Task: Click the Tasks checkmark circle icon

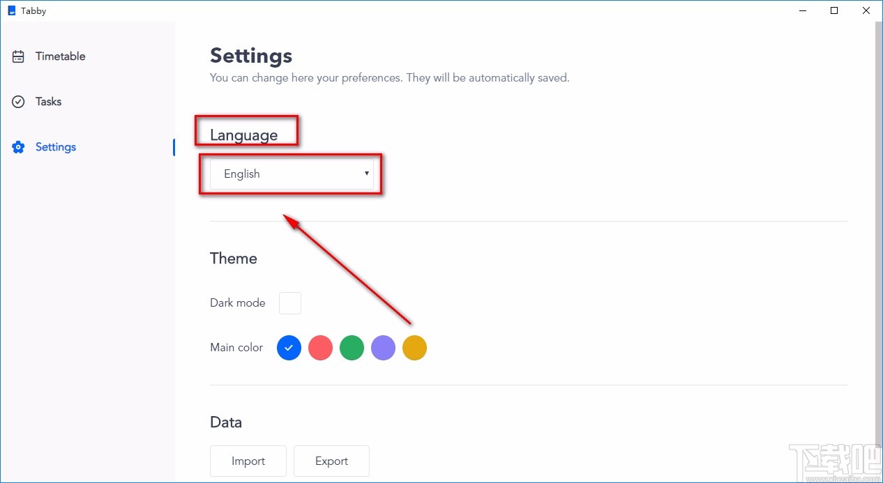Action: pos(18,102)
